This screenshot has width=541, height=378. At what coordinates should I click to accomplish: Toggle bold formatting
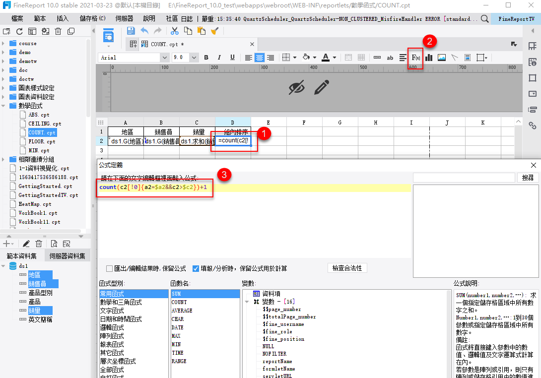[x=206, y=58]
